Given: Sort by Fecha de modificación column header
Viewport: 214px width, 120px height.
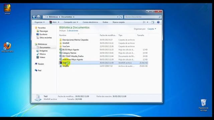Looking at the screenshot, I should pyautogui.click(x=108, y=35).
